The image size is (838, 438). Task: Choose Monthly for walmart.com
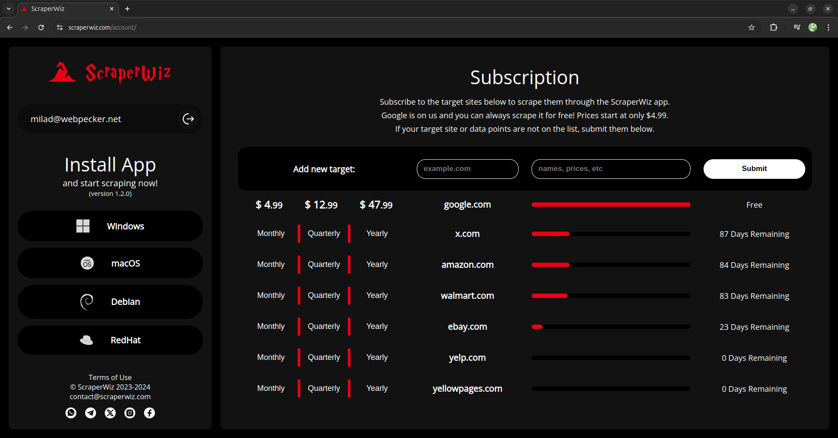(x=271, y=295)
